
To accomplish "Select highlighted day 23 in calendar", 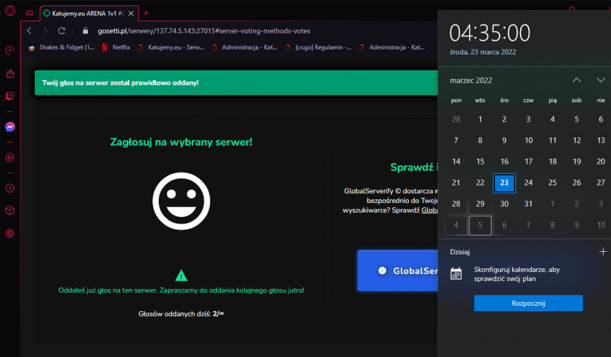I will pos(504,183).
